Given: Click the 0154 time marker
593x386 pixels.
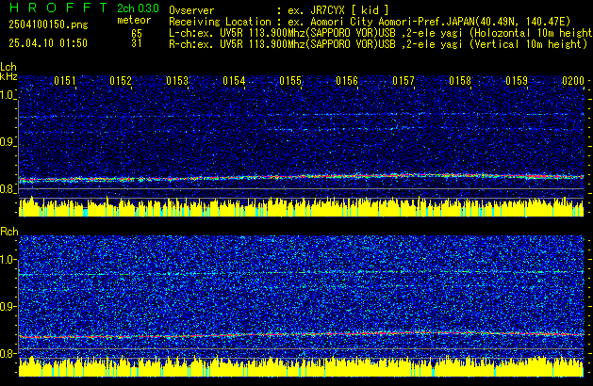Looking at the screenshot, I should tap(234, 81).
